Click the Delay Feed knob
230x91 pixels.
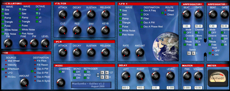155,76
